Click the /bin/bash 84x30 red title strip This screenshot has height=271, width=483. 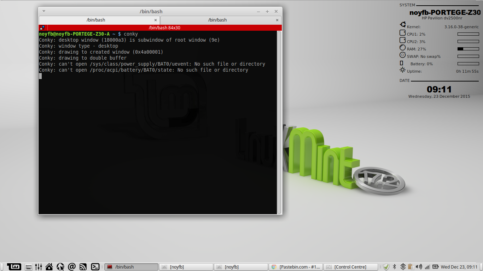pyautogui.click(x=164, y=28)
